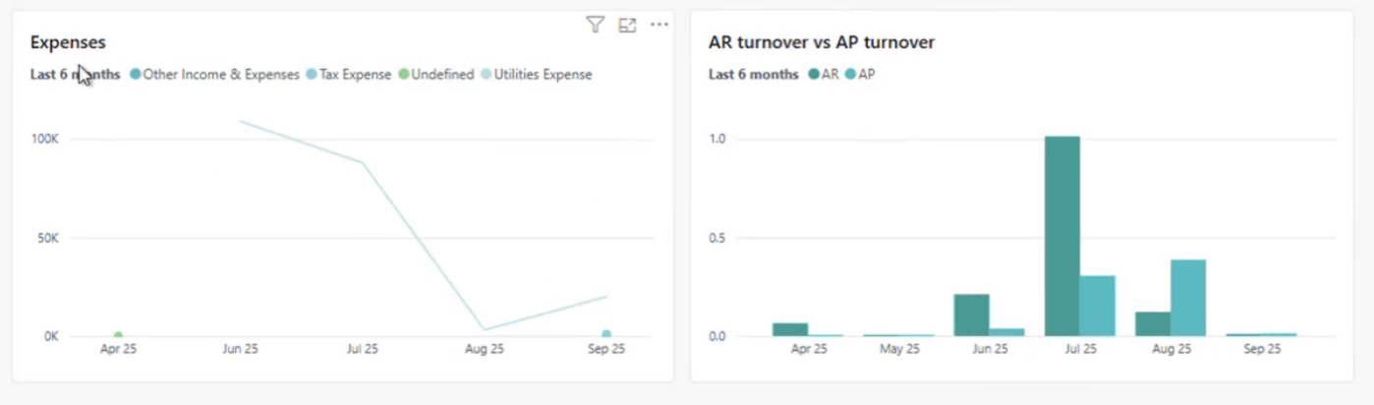Open the filter icon on Expenses chart
This screenshot has height=405, width=1374.
(595, 26)
